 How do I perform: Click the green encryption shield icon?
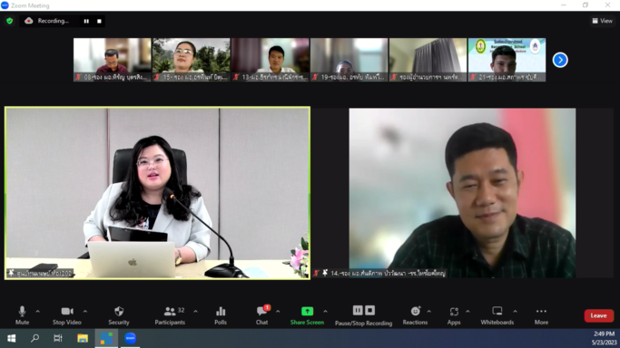(9, 21)
